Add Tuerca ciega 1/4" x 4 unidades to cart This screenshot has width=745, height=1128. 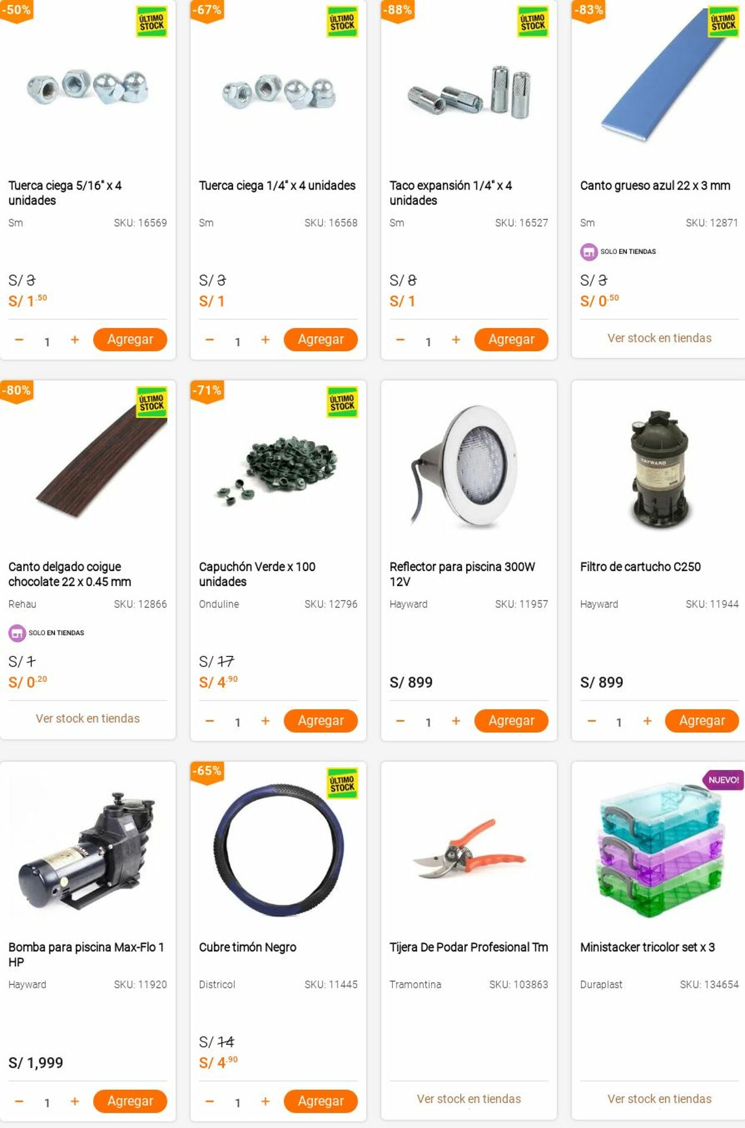(321, 339)
